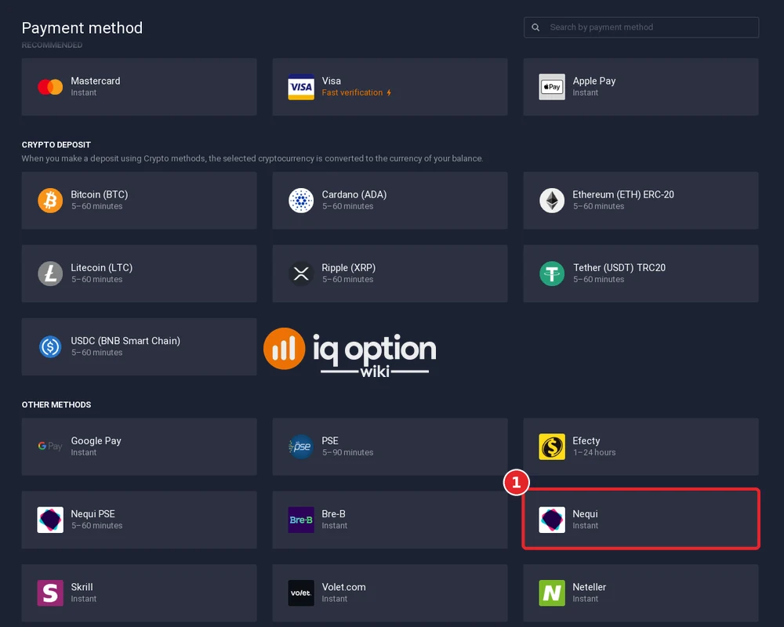
Task: Click the orange Bitcoin coin icon
Action: (x=50, y=201)
